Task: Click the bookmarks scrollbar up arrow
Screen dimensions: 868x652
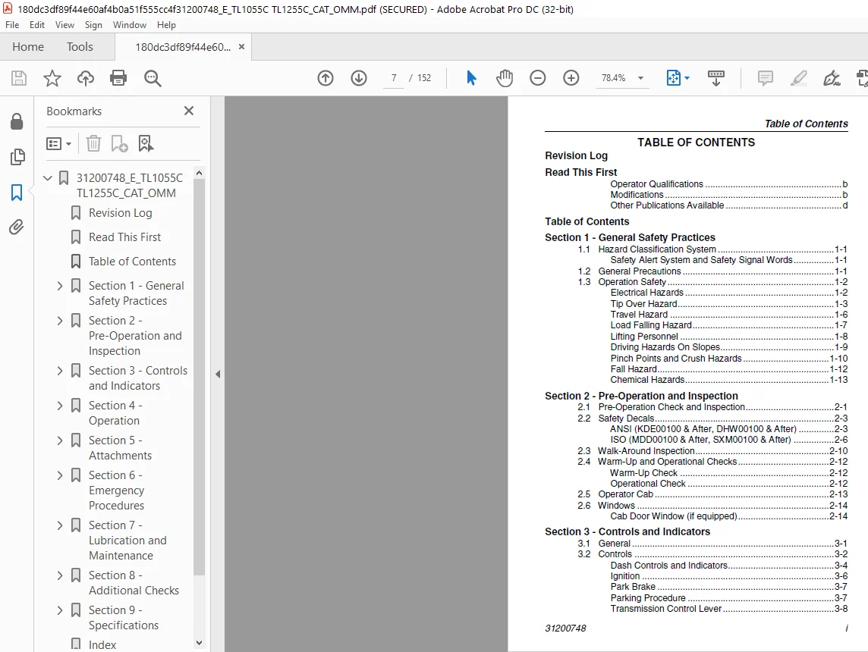Action: [200, 173]
